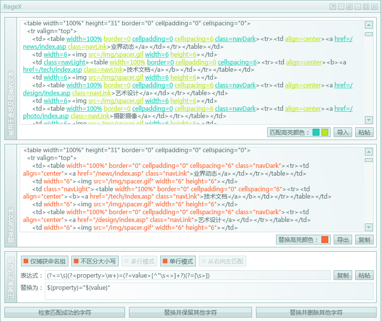Focus the 表达式 regex input field
This screenshot has height=322, width=381.
(188, 276)
